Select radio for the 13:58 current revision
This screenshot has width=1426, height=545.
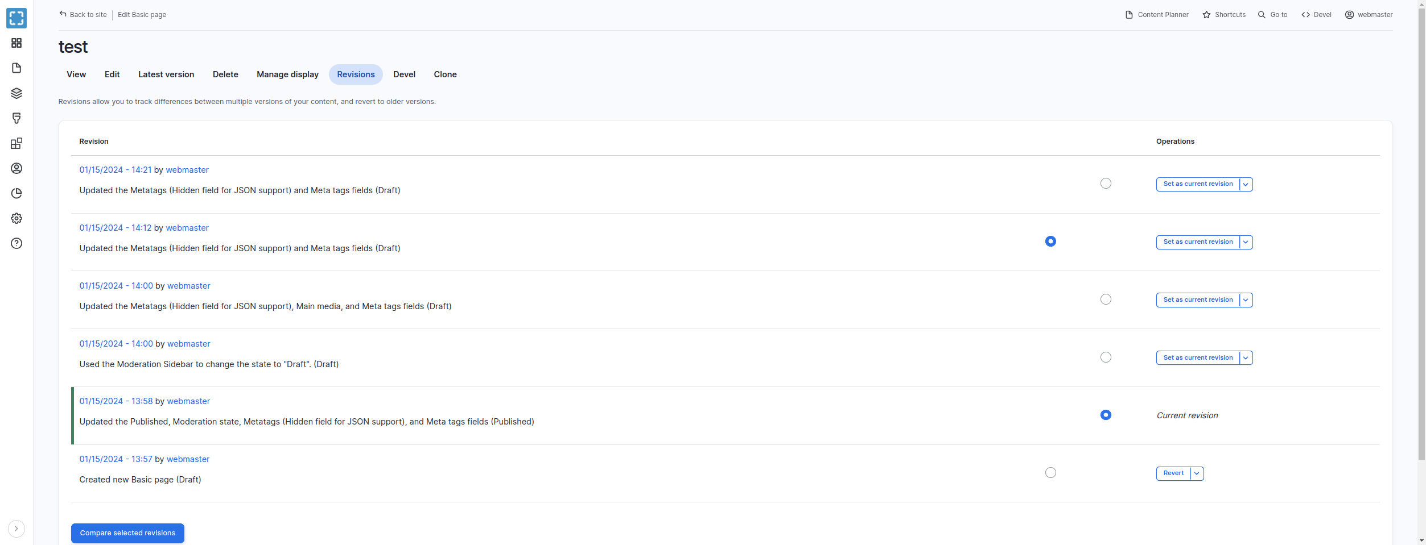coord(1106,415)
